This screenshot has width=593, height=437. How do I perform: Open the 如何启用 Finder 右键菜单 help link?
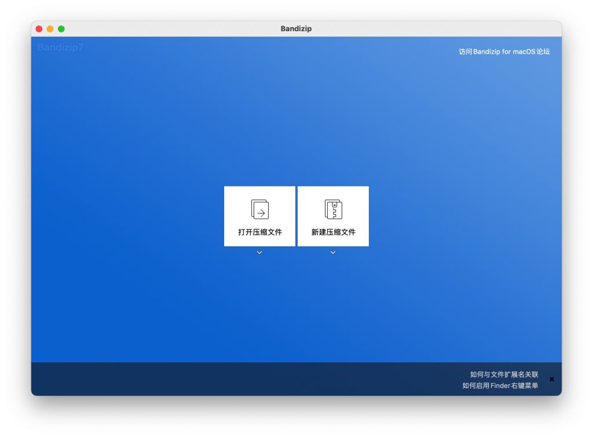[x=500, y=385]
